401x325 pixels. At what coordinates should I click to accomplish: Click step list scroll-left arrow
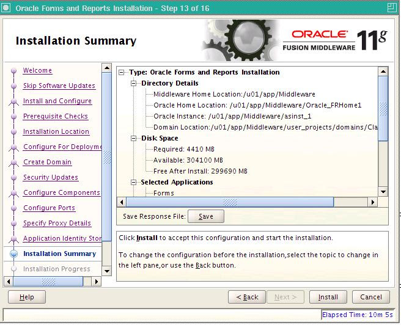click(9, 282)
